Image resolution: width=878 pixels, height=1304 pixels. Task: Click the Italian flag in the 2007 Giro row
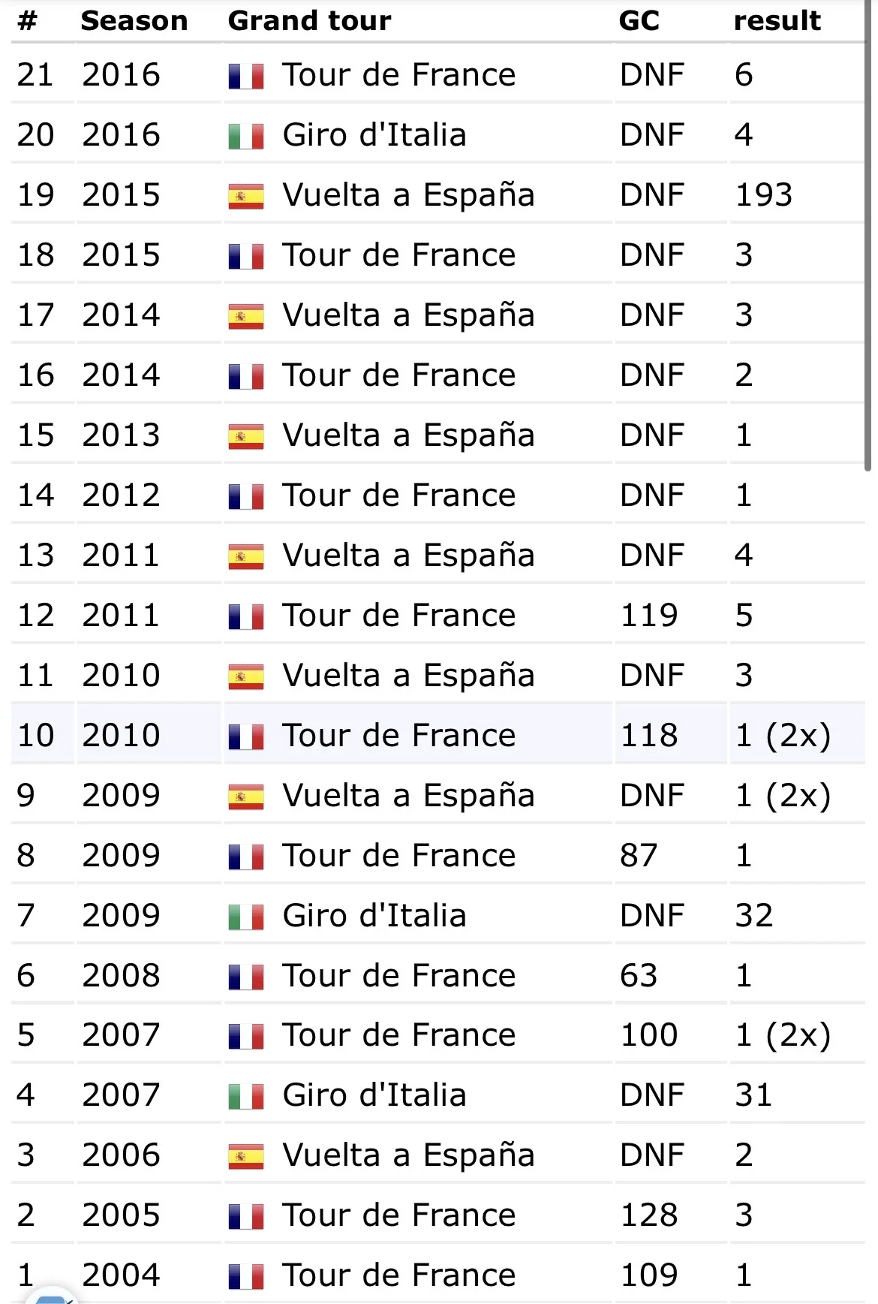click(x=246, y=1096)
